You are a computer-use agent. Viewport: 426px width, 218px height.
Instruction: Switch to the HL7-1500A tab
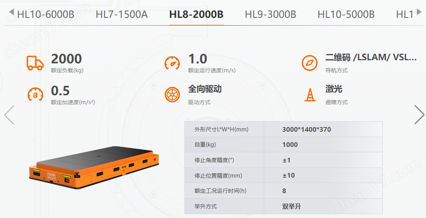point(122,14)
